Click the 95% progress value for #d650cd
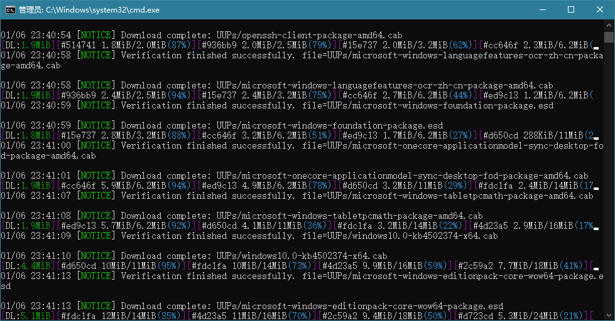Viewport: 615px width, 321px height. pyautogui.click(x=170, y=266)
